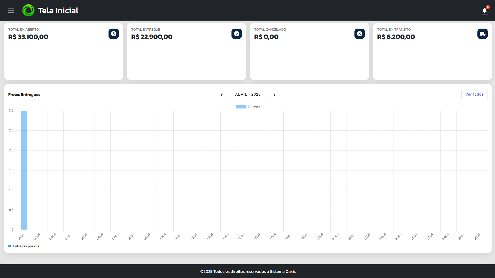Click the blue legend swatch next to Entregas
The width and height of the screenshot is (495, 278).
241,106
